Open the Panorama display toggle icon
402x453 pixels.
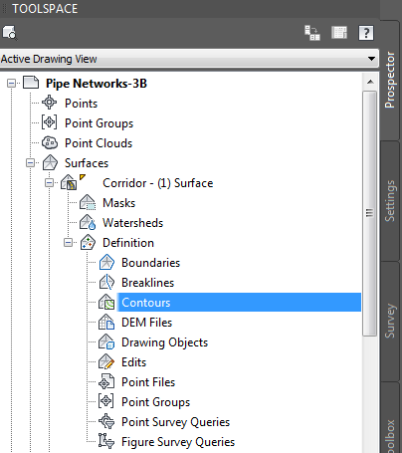tap(339, 33)
